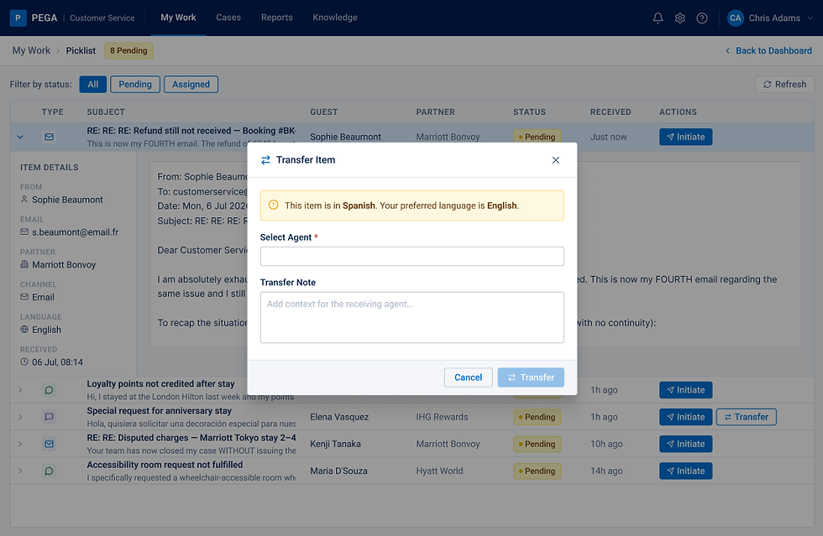823x536 pixels.
Task: Open the Select Agent dropdown field
Action: coord(412,257)
